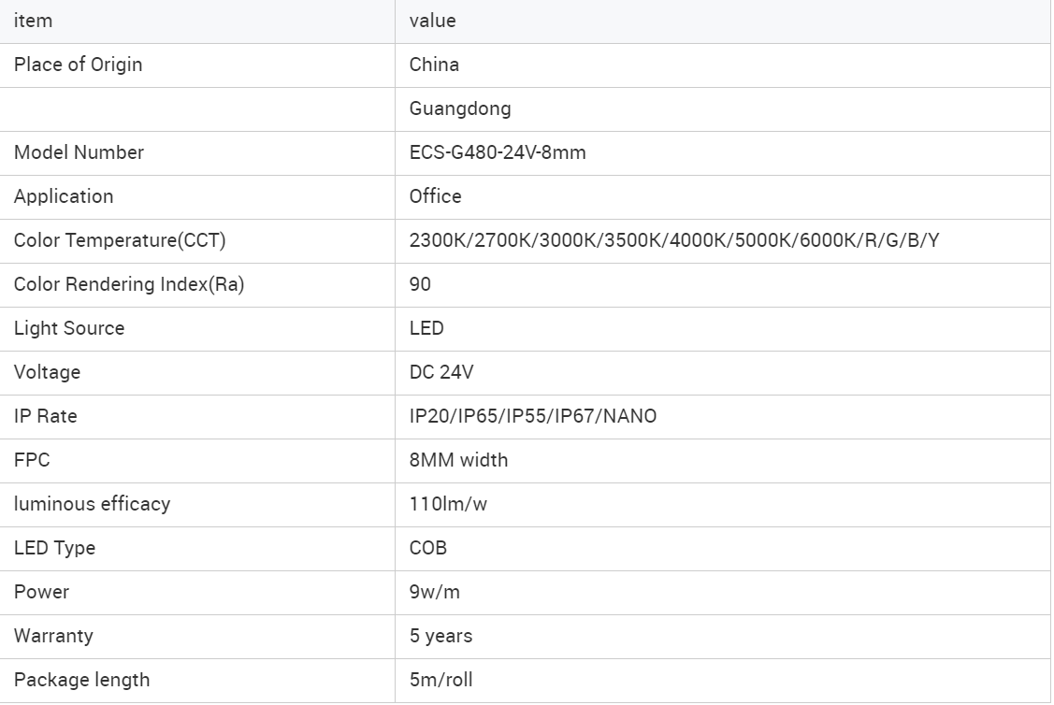Viewport: 1054px width, 705px height.
Task: Select the 'Voltage' label
Action: click(47, 372)
